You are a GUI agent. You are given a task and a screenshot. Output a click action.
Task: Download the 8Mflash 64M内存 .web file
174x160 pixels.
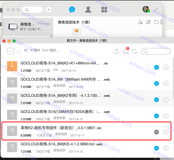(156, 83)
